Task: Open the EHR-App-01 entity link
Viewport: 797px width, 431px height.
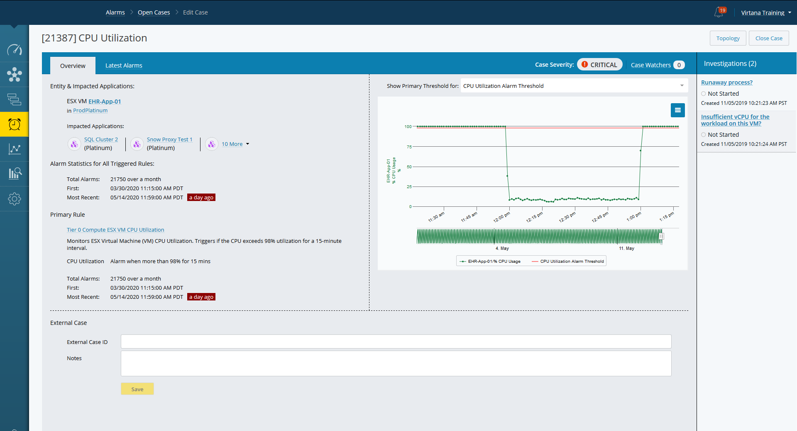Action: click(x=105, y=101)
